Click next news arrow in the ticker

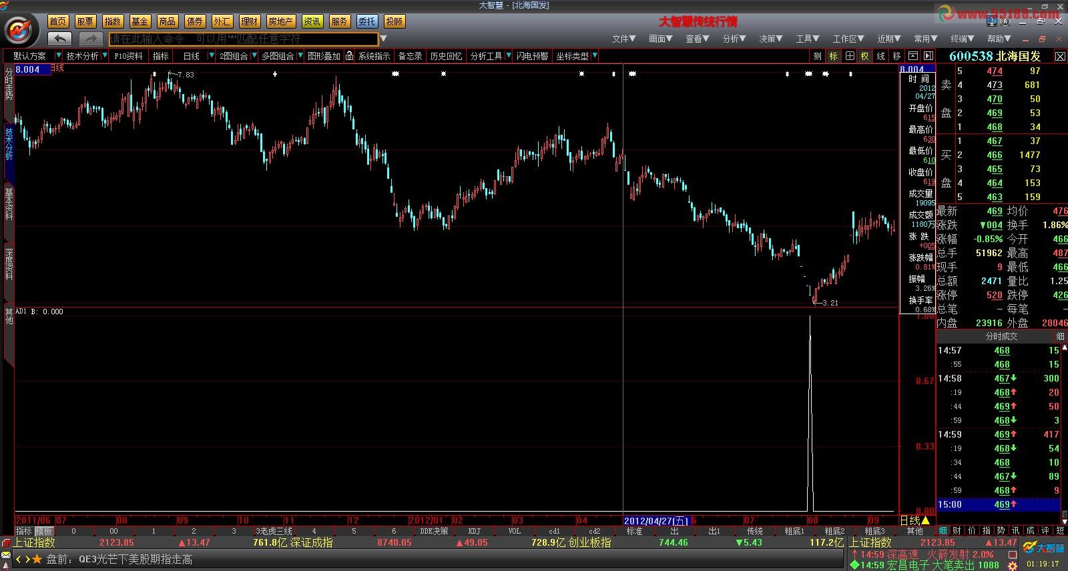(x=27, y=559)
